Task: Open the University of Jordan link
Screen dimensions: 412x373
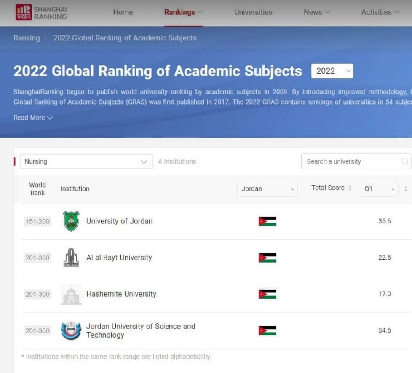Action: tap(119, 221)
